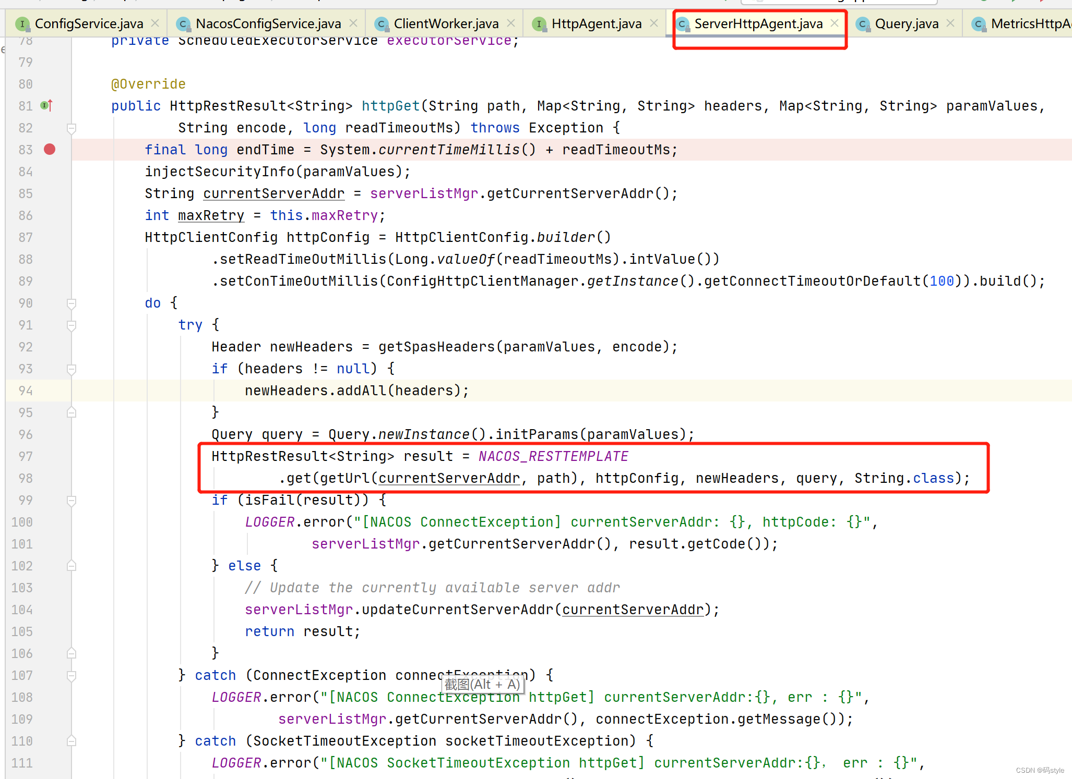Click the class icon on Query.java tab

pyautogui.click(x=863, y=24)
